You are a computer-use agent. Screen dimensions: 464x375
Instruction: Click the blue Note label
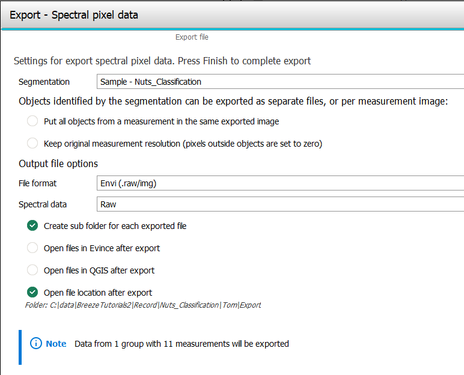(x=56, y=344)
